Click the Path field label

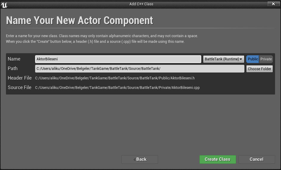13,69
